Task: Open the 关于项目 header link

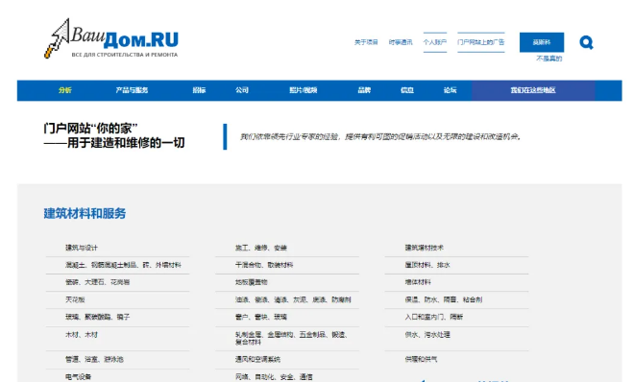Action: [366, 42]
